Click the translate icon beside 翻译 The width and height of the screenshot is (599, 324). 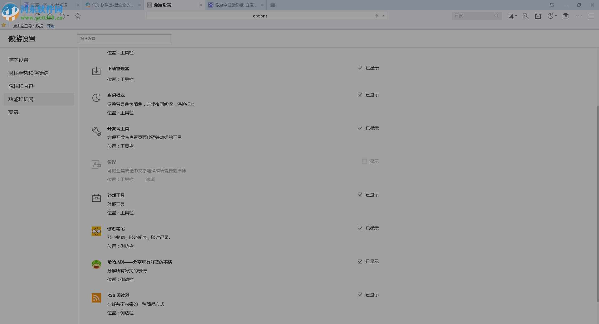point(96,164)
